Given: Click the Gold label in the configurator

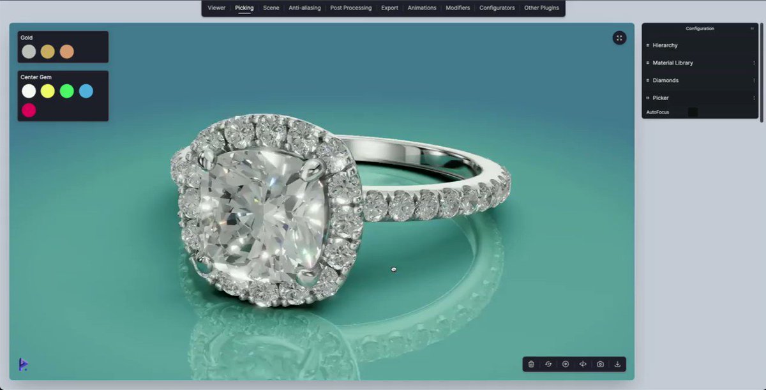Looking at the screenshot, I should coord(26,38).
